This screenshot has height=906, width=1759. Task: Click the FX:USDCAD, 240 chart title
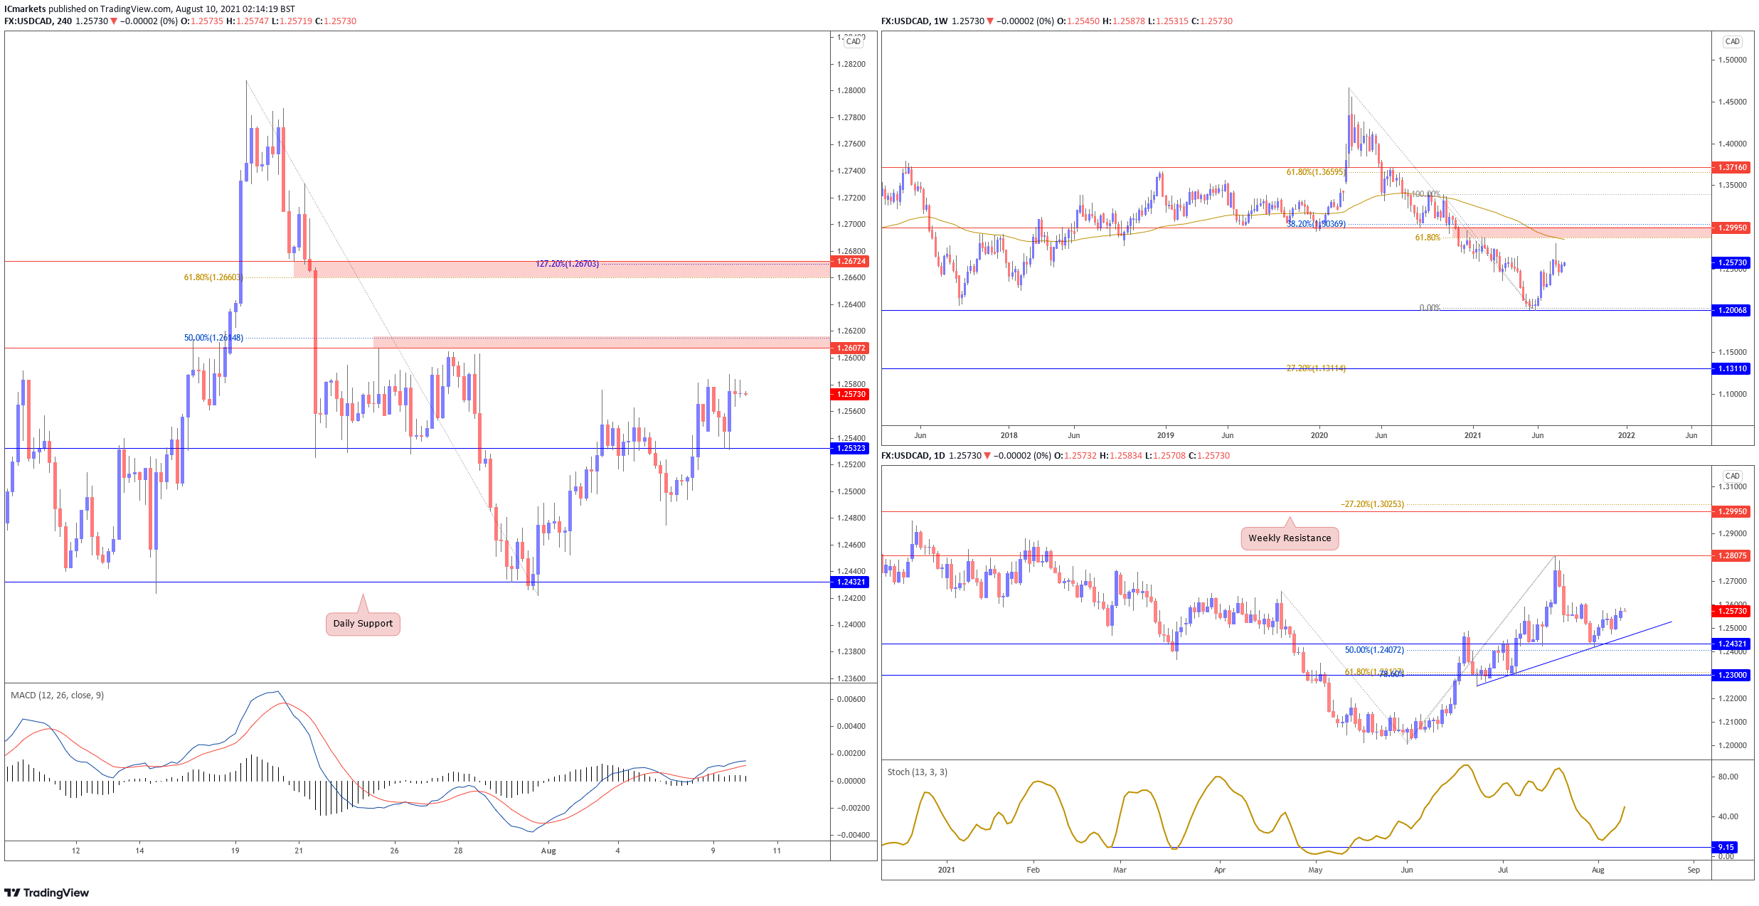coord(38,21)
